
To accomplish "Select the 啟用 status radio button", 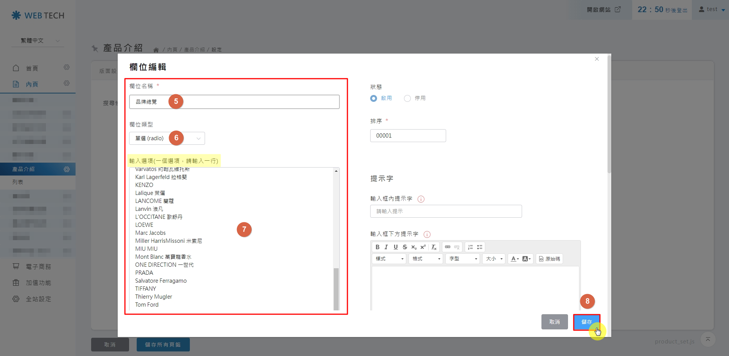I will tap(374, 98).
